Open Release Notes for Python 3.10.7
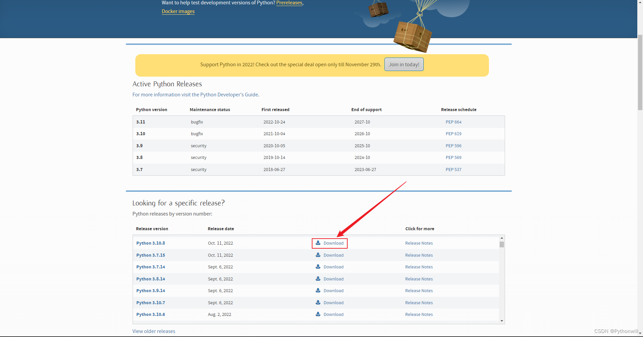643x337 pixels. [x=419, y=303]
